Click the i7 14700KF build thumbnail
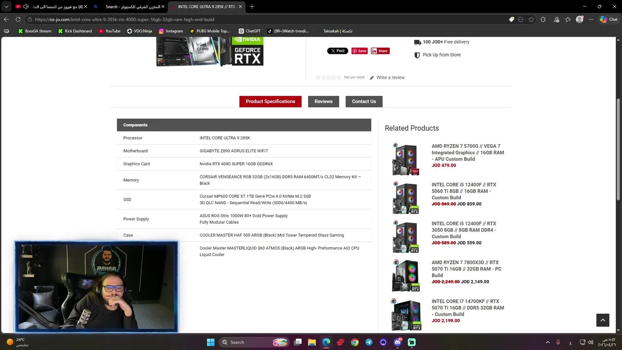The height and width of the screenshot is (350, 622). (x=406, y=315)
